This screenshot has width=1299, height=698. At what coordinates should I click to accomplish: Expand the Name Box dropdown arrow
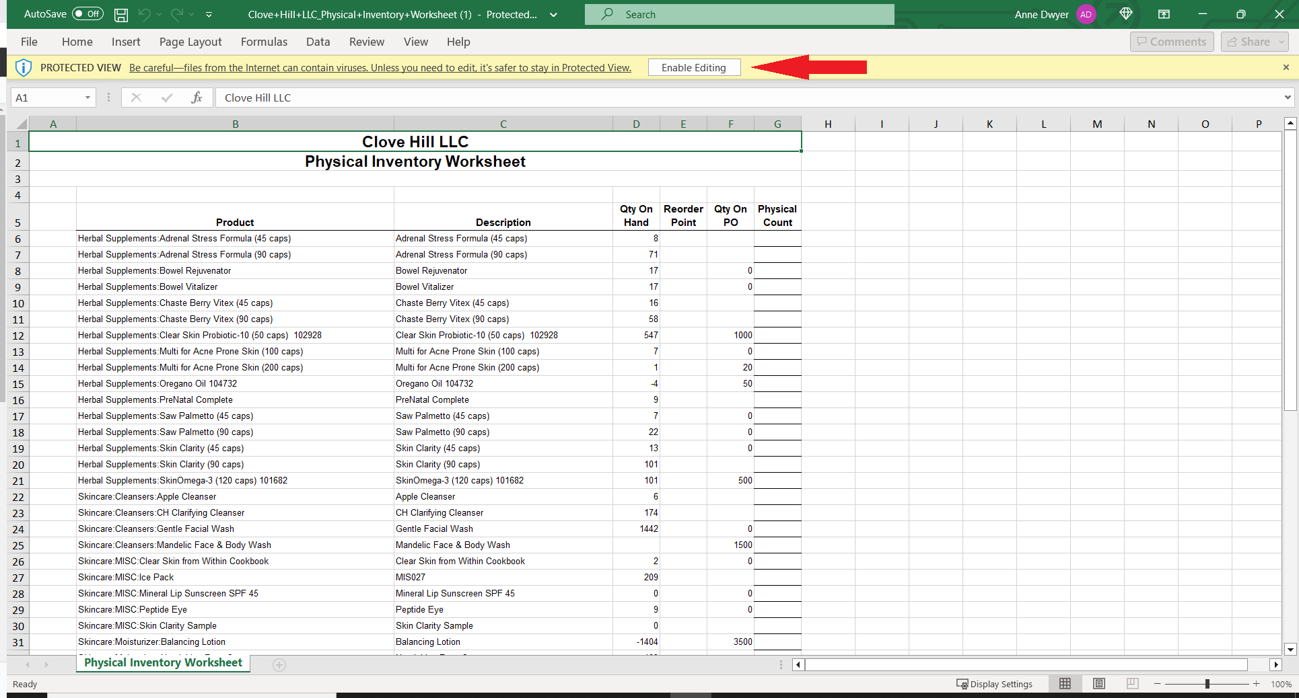point(87,98)
